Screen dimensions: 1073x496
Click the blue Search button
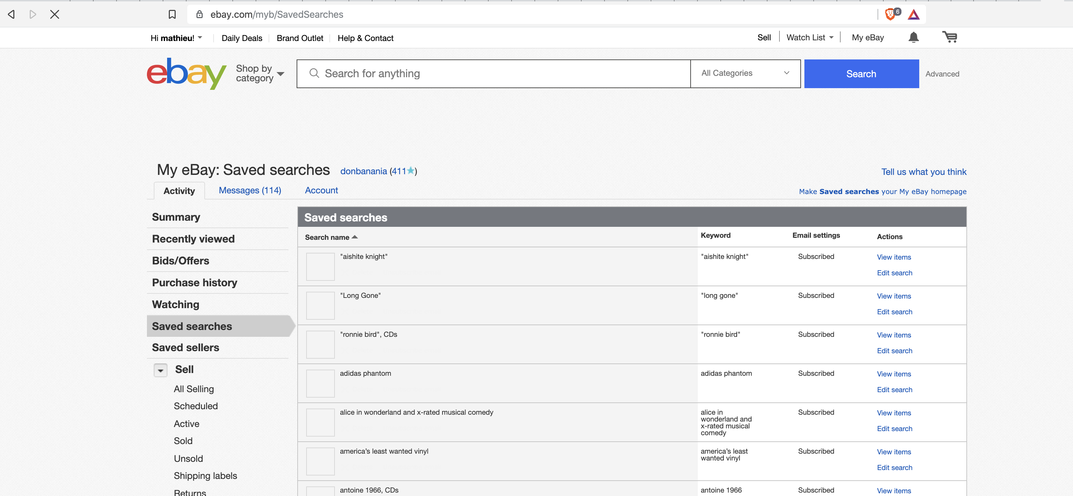point(861,74)
